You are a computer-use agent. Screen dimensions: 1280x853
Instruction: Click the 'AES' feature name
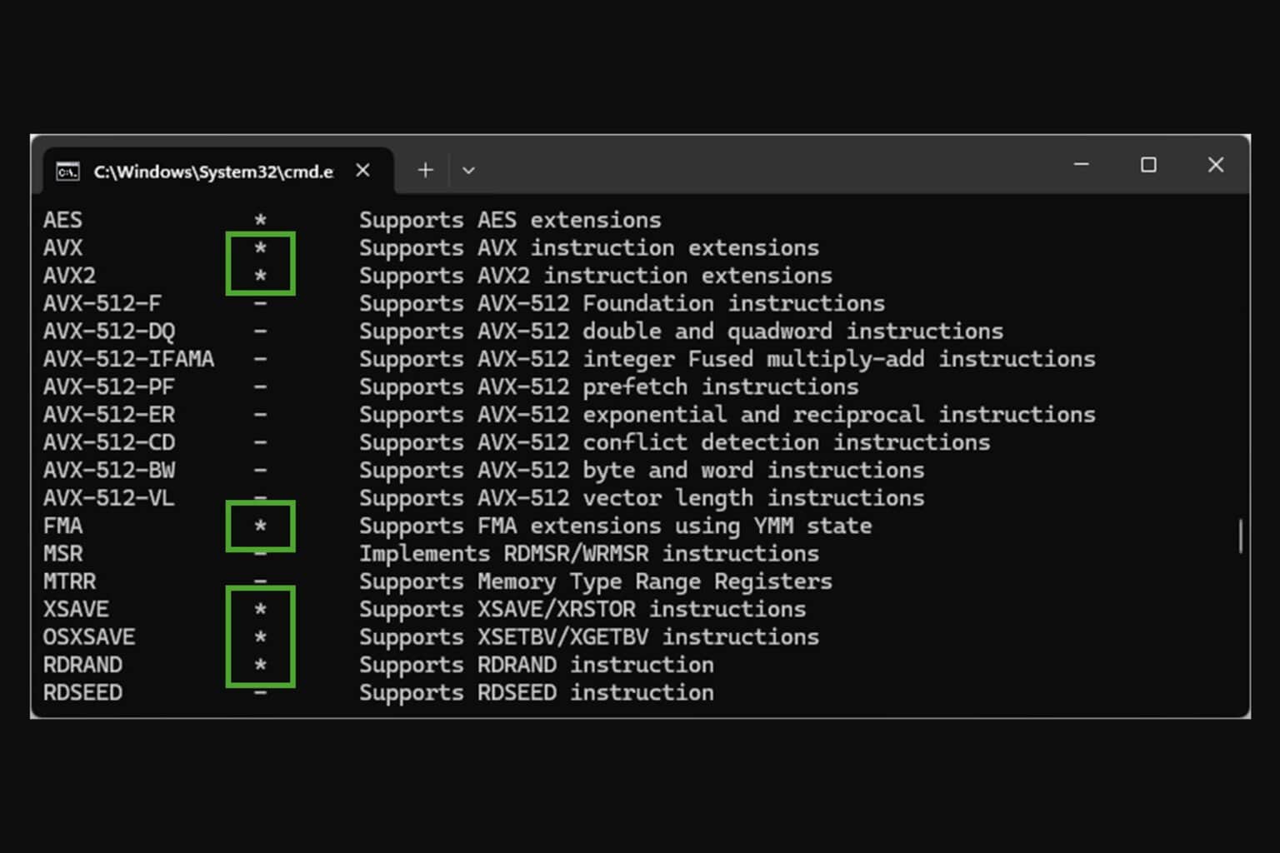point(62,220)
